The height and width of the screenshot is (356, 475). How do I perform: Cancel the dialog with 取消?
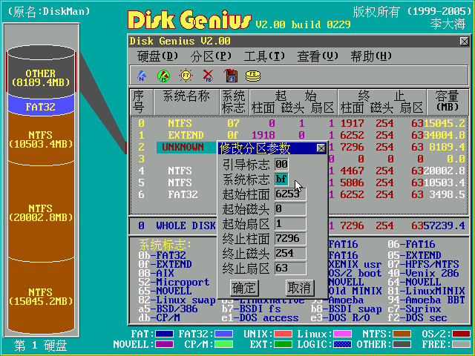point(299,288)
